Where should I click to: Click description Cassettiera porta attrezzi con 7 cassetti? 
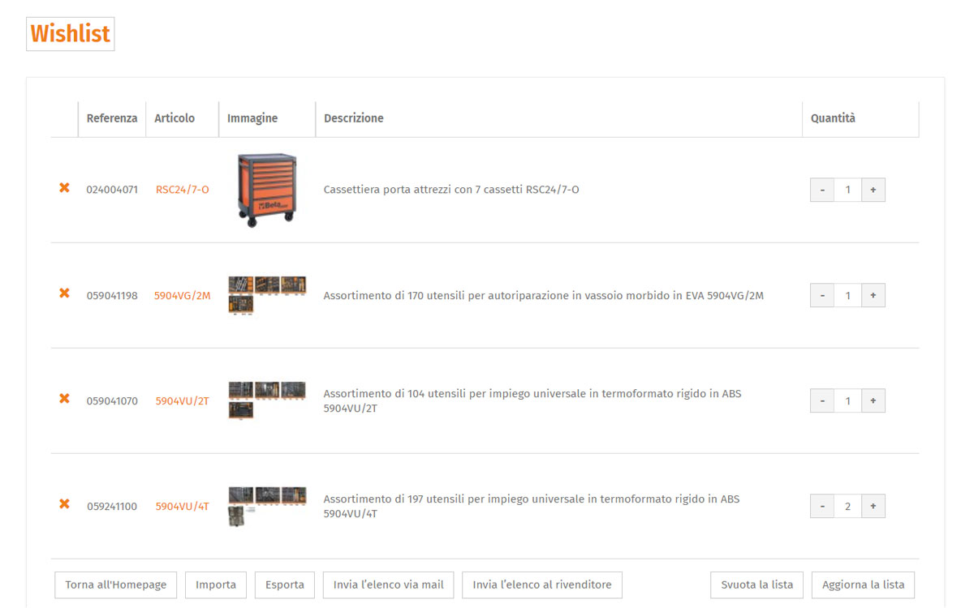tap(451, 190)
